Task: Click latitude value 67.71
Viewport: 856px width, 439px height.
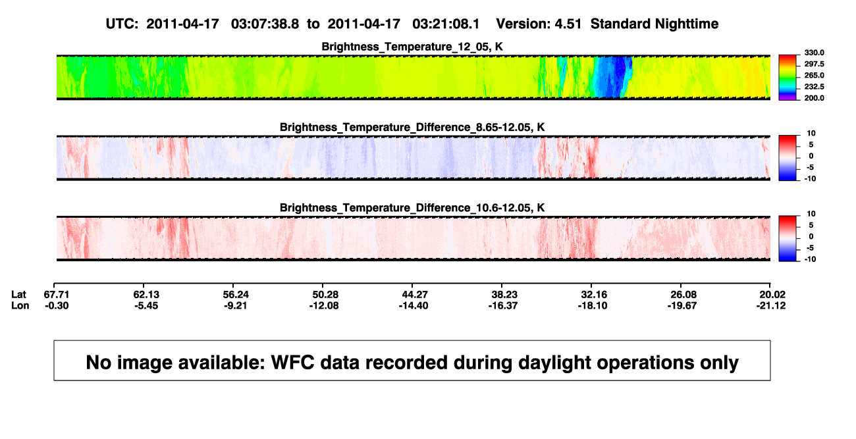Action: [x=57, y=295]
